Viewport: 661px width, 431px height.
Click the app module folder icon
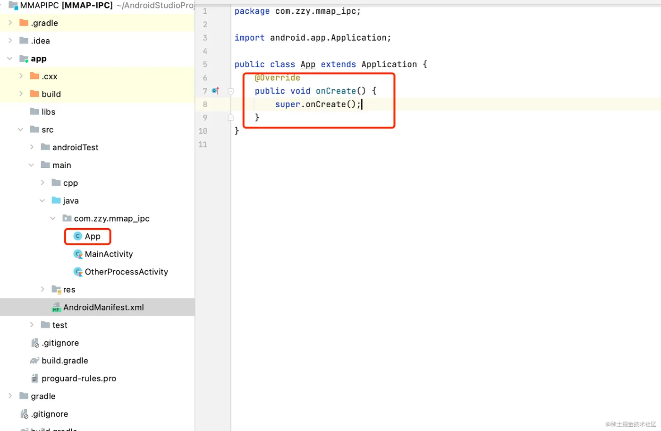click(x=24, y=59)
